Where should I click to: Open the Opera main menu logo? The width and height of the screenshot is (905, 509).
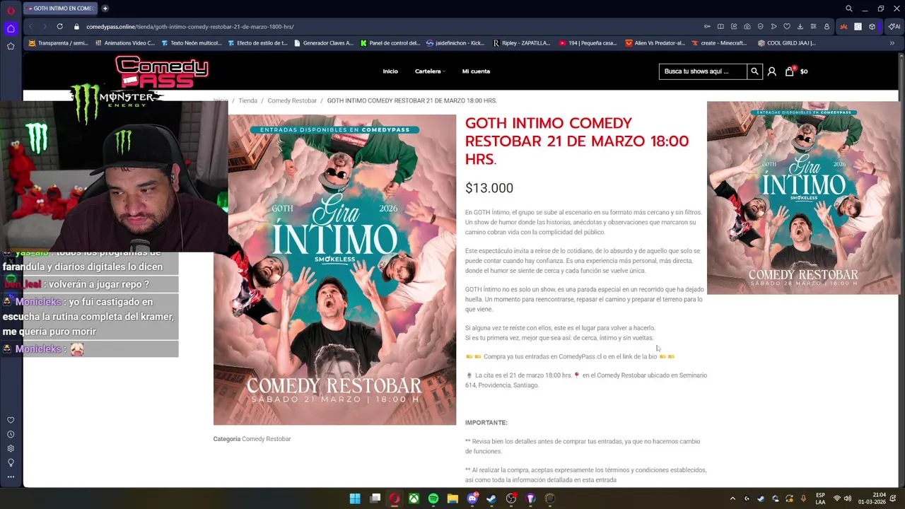pyautogui.click(x=11, y=10)
